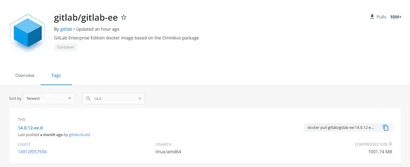Click the Pulls download icon

pos(372,17)
